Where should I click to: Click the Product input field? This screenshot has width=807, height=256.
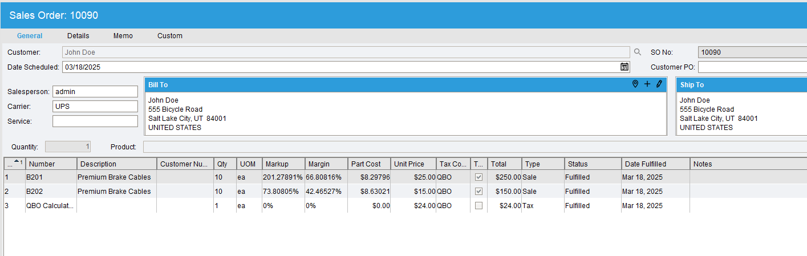pos(475,147)
